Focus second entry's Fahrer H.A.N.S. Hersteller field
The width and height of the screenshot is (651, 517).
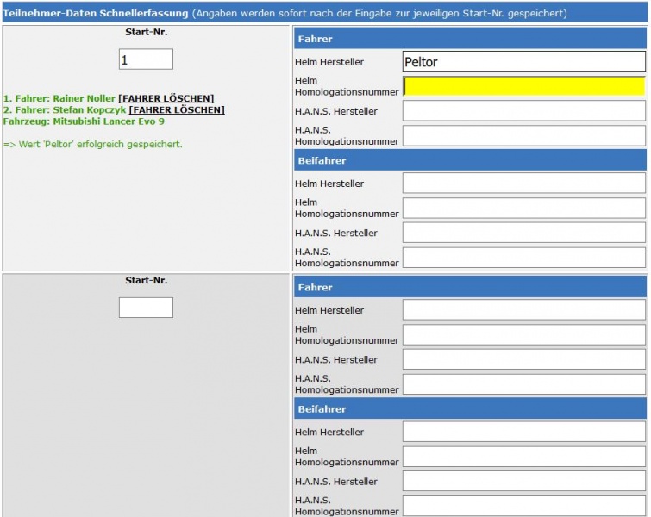[x=523, y=359]
